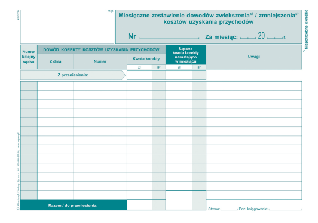
Task: Click the Z przeniesienia arrow label
Action: click(73, 75)
